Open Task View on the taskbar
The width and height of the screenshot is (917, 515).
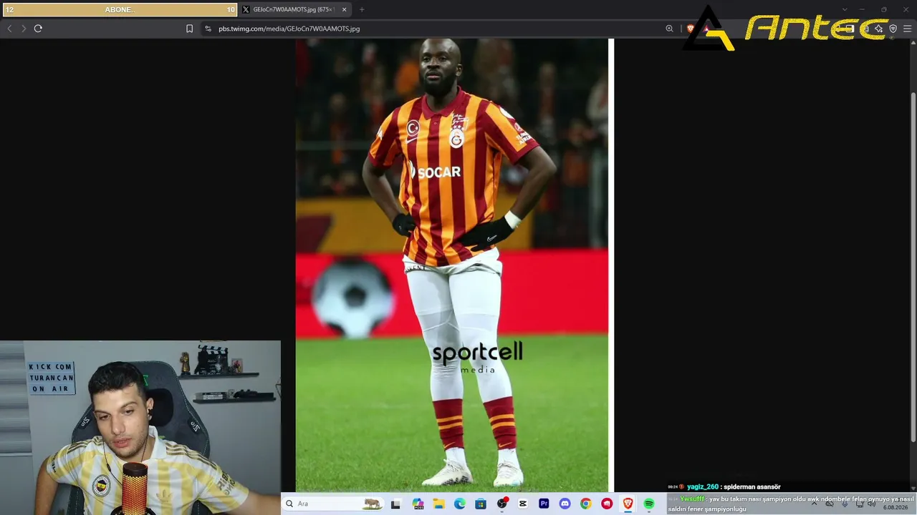pyautogui.click(x=395, y=504)
